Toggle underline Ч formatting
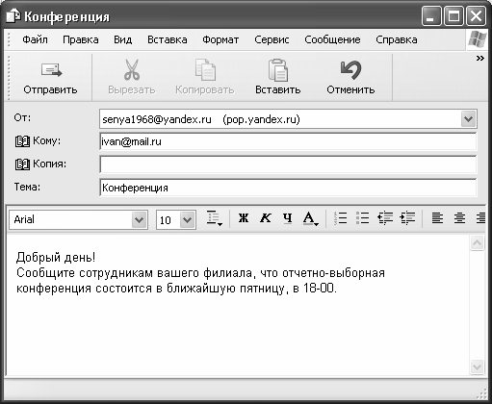The image size is (492, 404). pos(288,218)
